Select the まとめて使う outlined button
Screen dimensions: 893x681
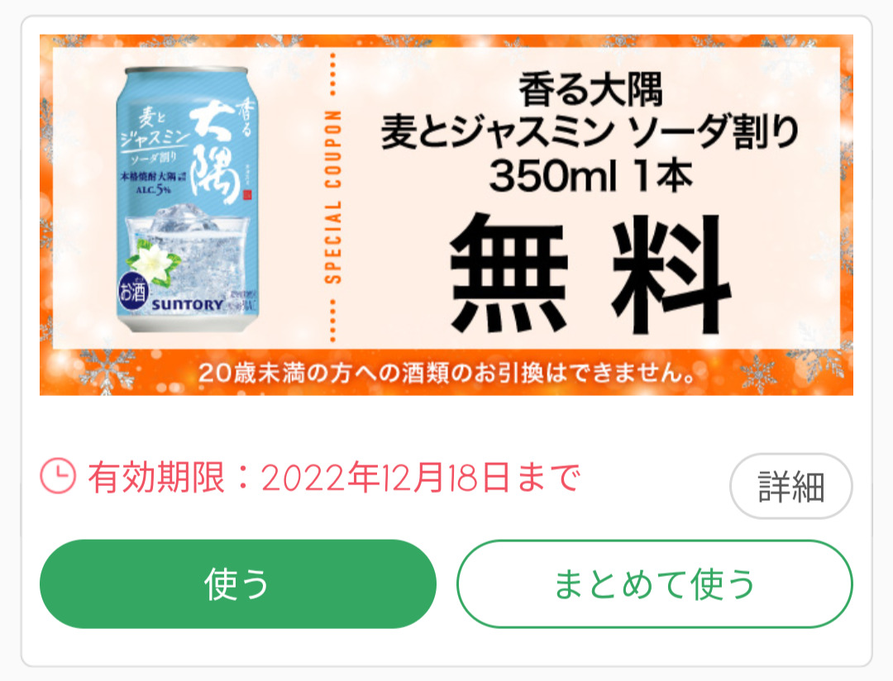[654, 584]
